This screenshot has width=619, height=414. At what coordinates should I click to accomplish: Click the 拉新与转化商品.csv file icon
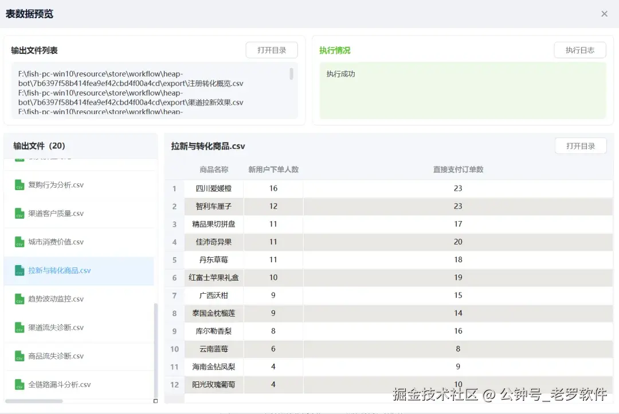tap(19, 270)
